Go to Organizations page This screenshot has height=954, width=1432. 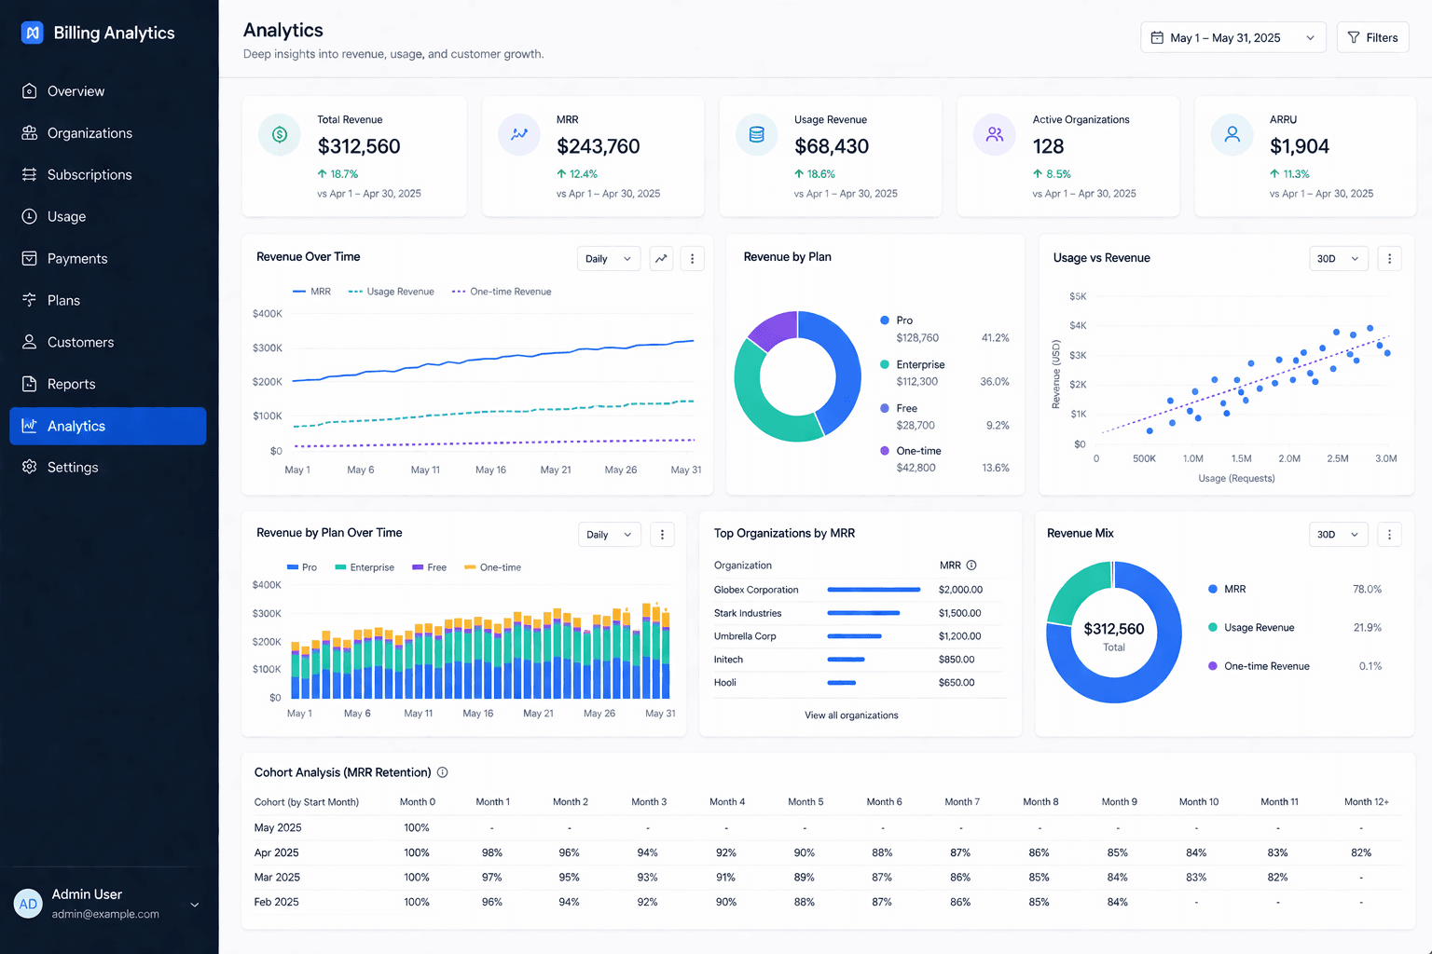108,133
